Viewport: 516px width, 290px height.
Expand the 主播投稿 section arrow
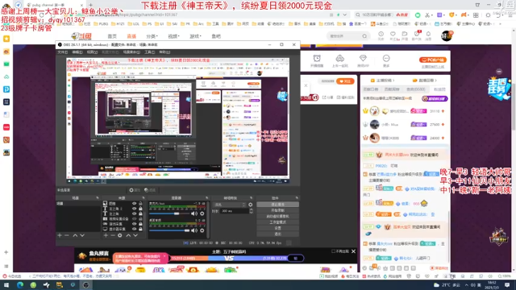(x=393, y=81)
